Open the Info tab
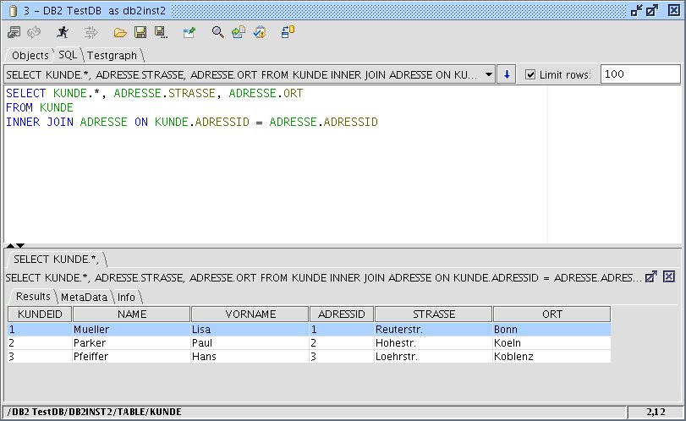Screen dimensions: 686x421 126,298
